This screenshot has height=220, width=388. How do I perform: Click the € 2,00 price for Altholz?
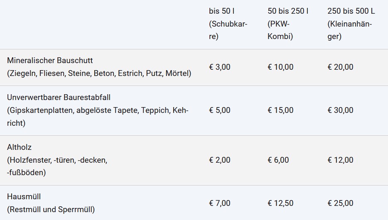tap(220, 160)
